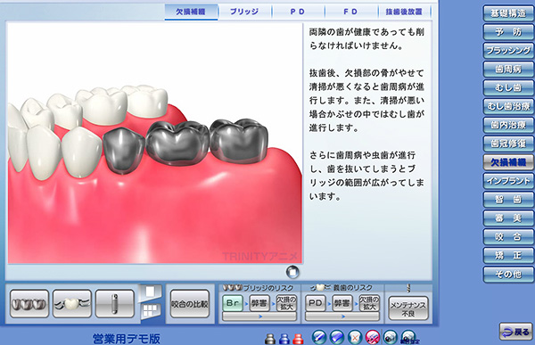535x345 pixels.
Task: Open the ブリッジ tab
Action: pyautogui.click(x=244, y=12)
